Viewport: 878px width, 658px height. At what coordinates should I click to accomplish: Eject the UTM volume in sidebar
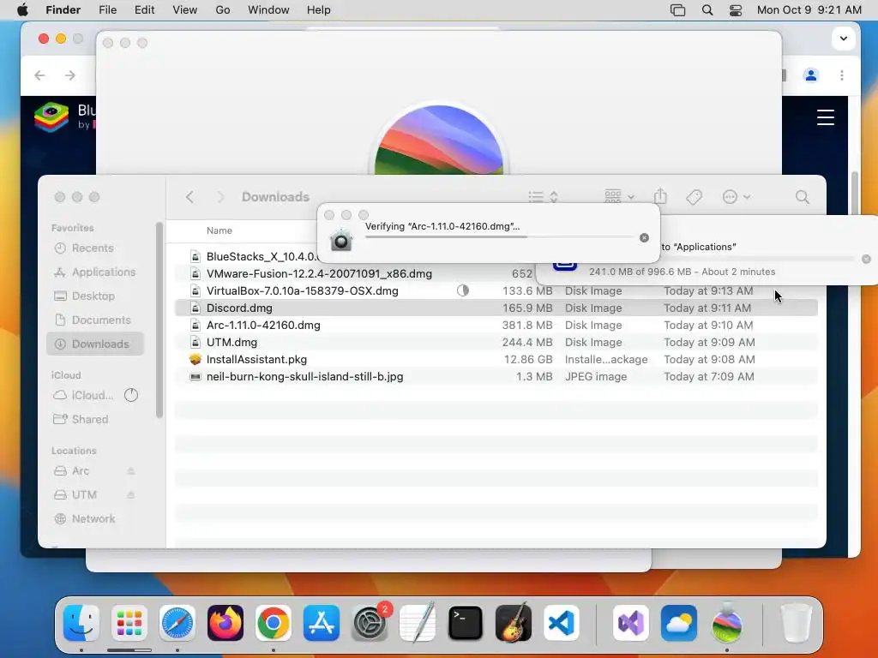pos(130,495)
